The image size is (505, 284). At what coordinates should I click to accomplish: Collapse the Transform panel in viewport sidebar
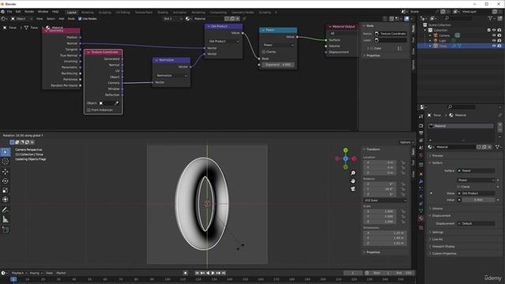(x=372, y=149)
